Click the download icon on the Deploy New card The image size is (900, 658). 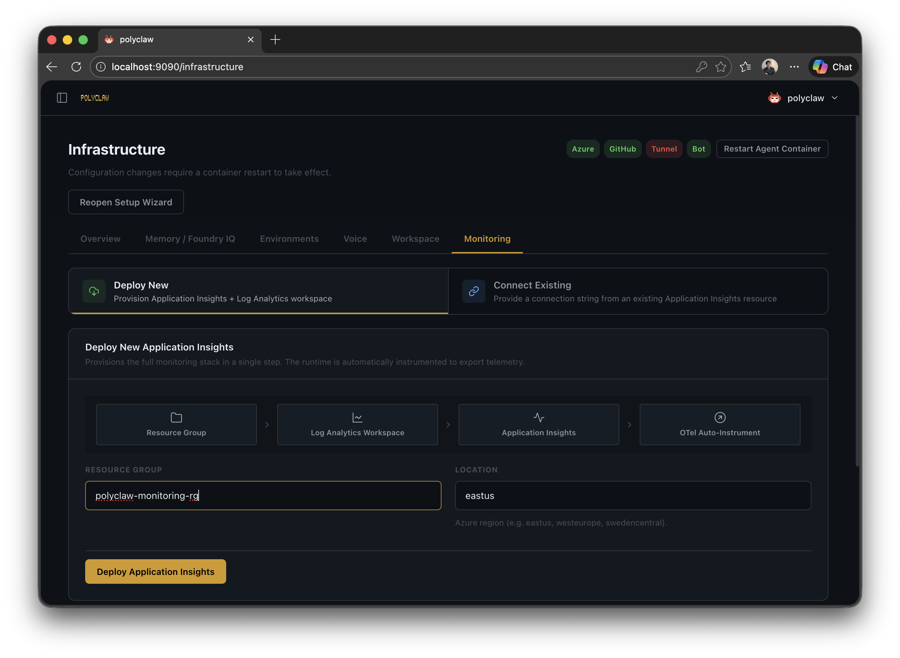tap(94, 291)
